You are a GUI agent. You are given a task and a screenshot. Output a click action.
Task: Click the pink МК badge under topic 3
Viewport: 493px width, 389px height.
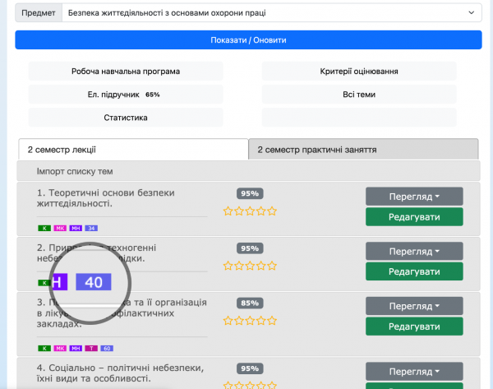click(60, 349)
